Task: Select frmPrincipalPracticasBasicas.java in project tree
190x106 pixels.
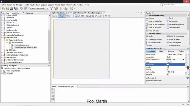Action: (x=26, y=47)
